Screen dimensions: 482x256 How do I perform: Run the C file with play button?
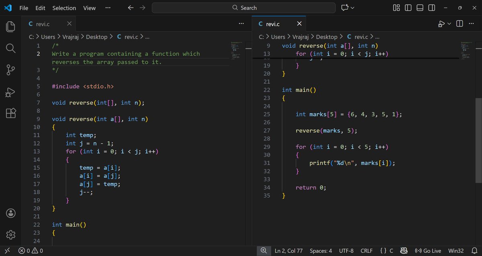click(441, 24)
